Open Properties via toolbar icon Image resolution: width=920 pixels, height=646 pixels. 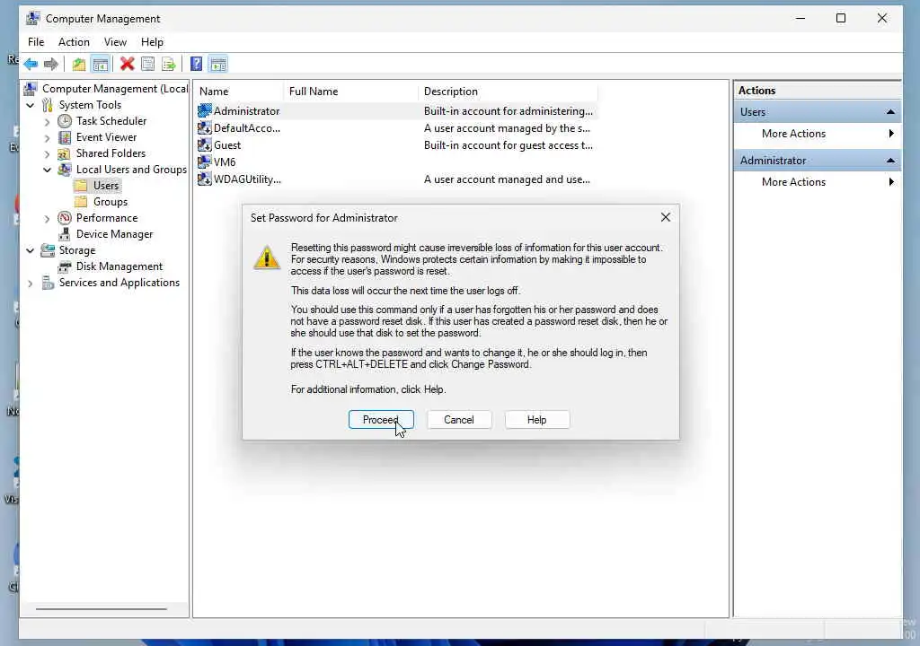(x=148, y=64)
